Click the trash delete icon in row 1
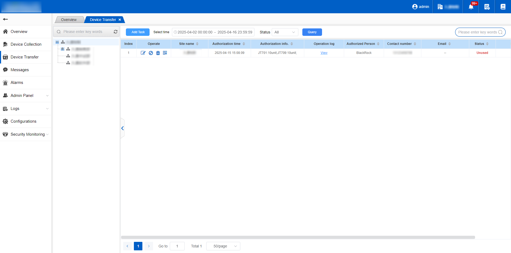Screen dimensions: 511x253 click(158, 53)
